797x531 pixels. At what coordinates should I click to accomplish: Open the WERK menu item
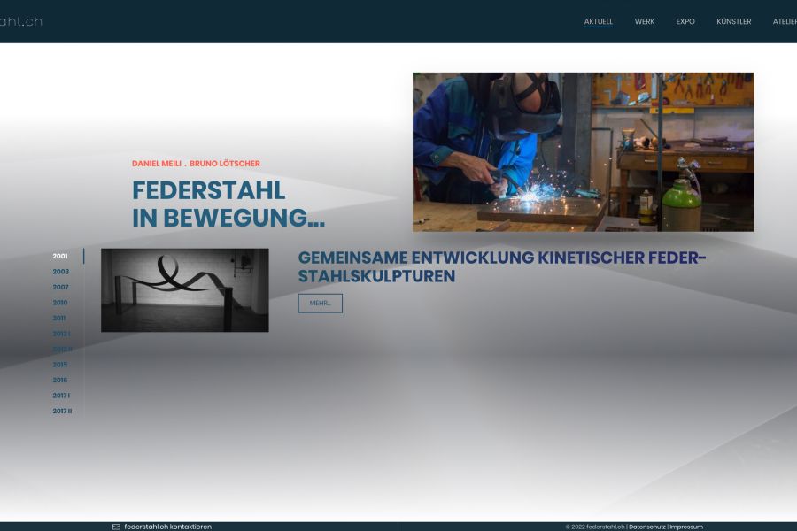[645, 21]
